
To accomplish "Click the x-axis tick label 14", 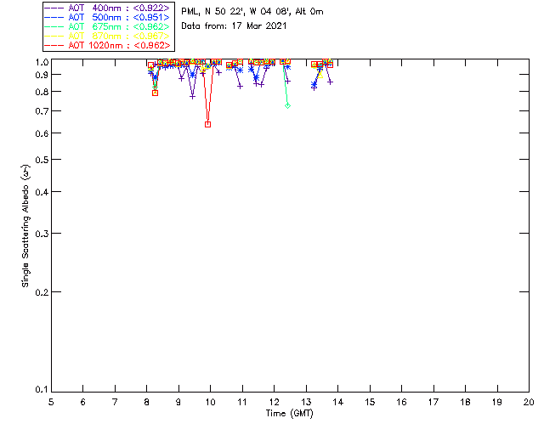I will click(338, 403).
